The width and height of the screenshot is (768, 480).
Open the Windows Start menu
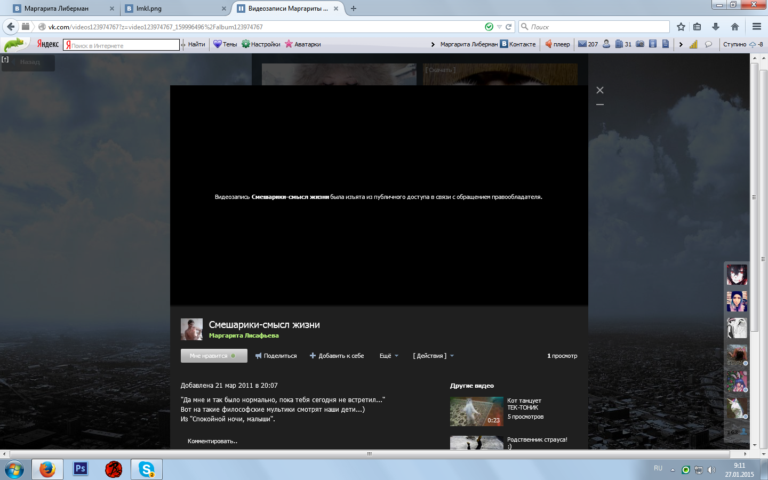click(x=14, y=470)
